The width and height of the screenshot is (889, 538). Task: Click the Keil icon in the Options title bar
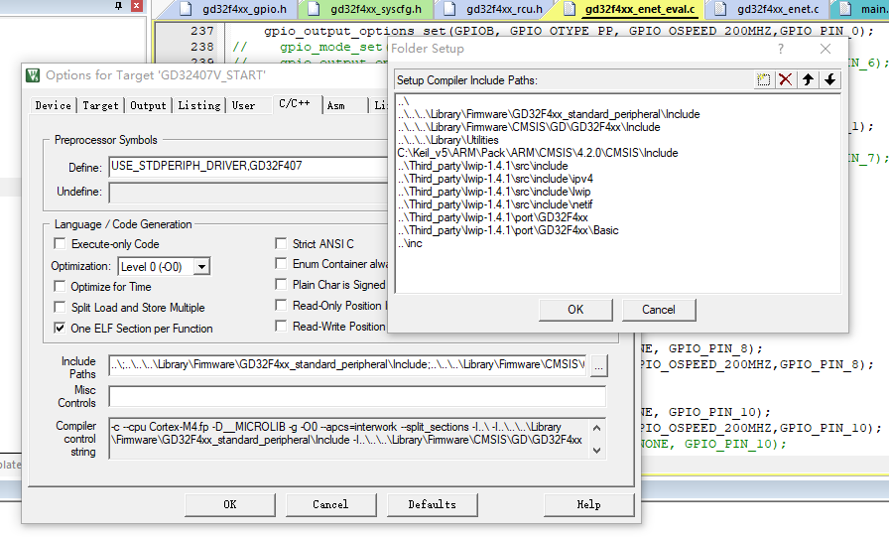[x=33, y=74]
